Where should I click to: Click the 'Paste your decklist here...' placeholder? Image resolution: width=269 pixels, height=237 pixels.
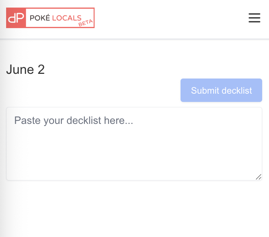[74, 120]
